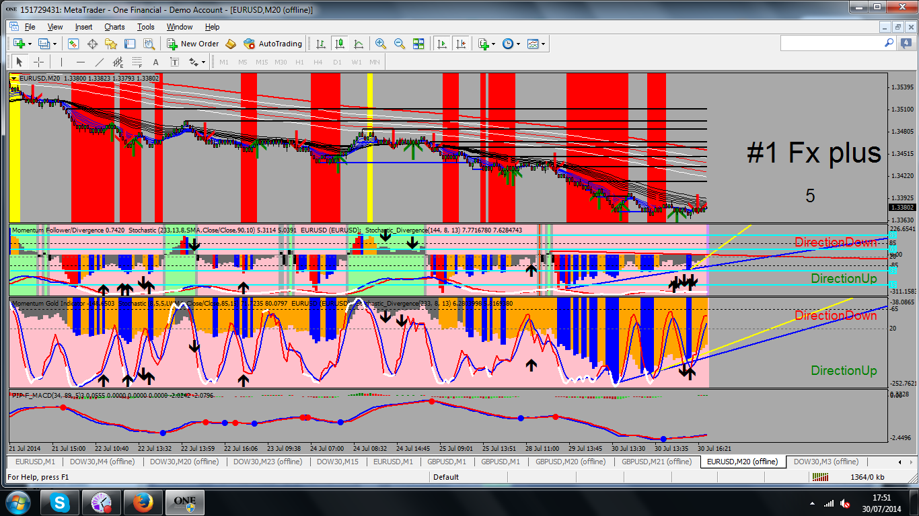This screenshot has width=919, height=516.
Task: Switch to the DOW30,M20 (offline) tab
Action: 184,462
